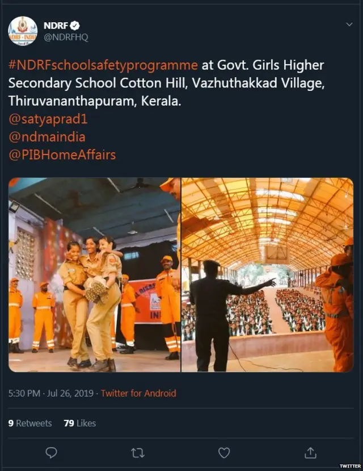The width and height of the screenshot is (363, 471).
Task: Click the 5:30 PM Jul 26, 2019 timestamp
Action: coord(51,393)
